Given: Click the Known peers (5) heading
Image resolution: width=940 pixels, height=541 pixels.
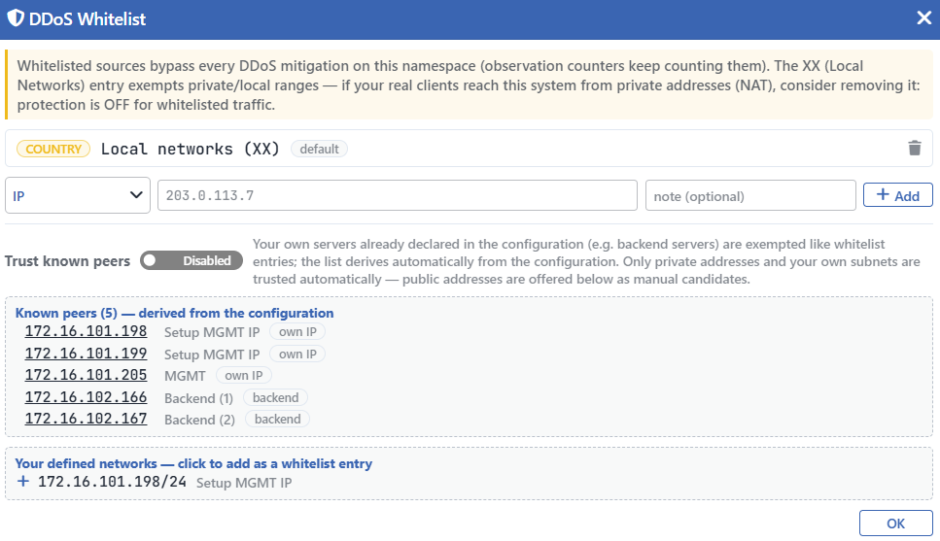Looking at the screenshot, I should pos(174,313).
